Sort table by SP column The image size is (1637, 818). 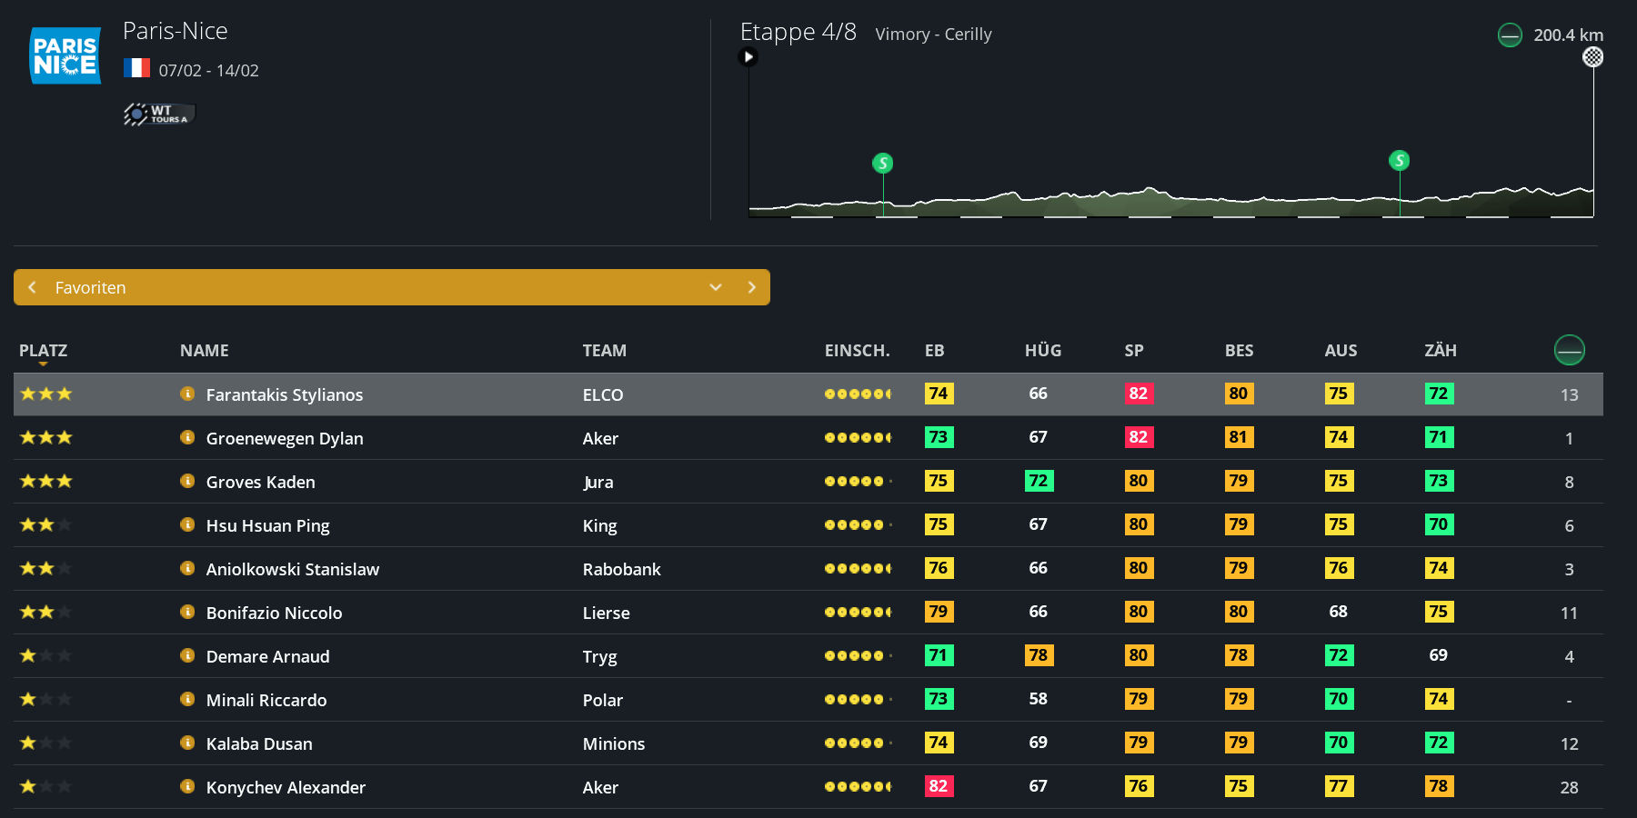[1133, 351]
